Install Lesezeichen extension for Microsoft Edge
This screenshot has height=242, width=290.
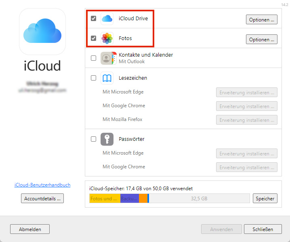pos(246,92)
